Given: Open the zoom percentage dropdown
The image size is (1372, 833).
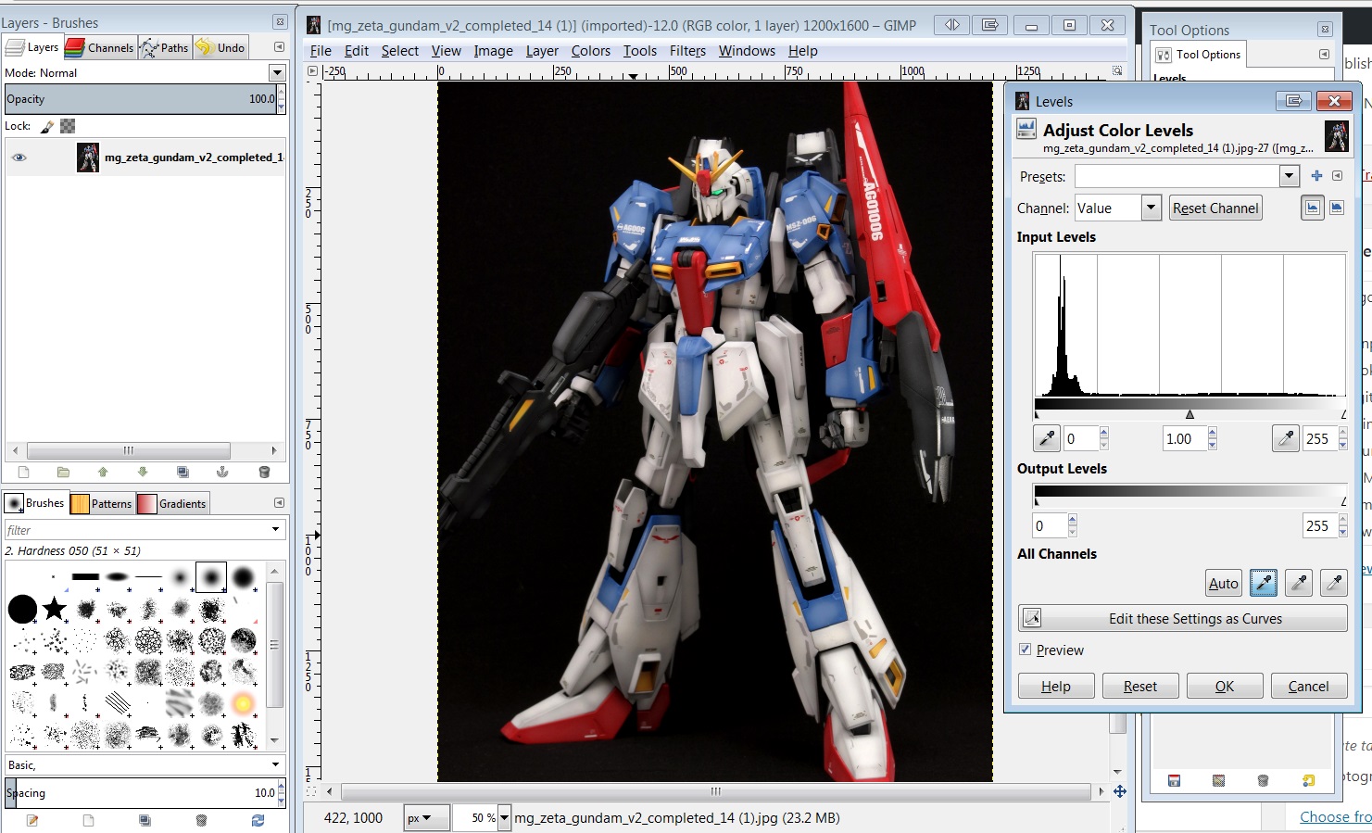Looking at the screenshot, I should coord(504,818).
